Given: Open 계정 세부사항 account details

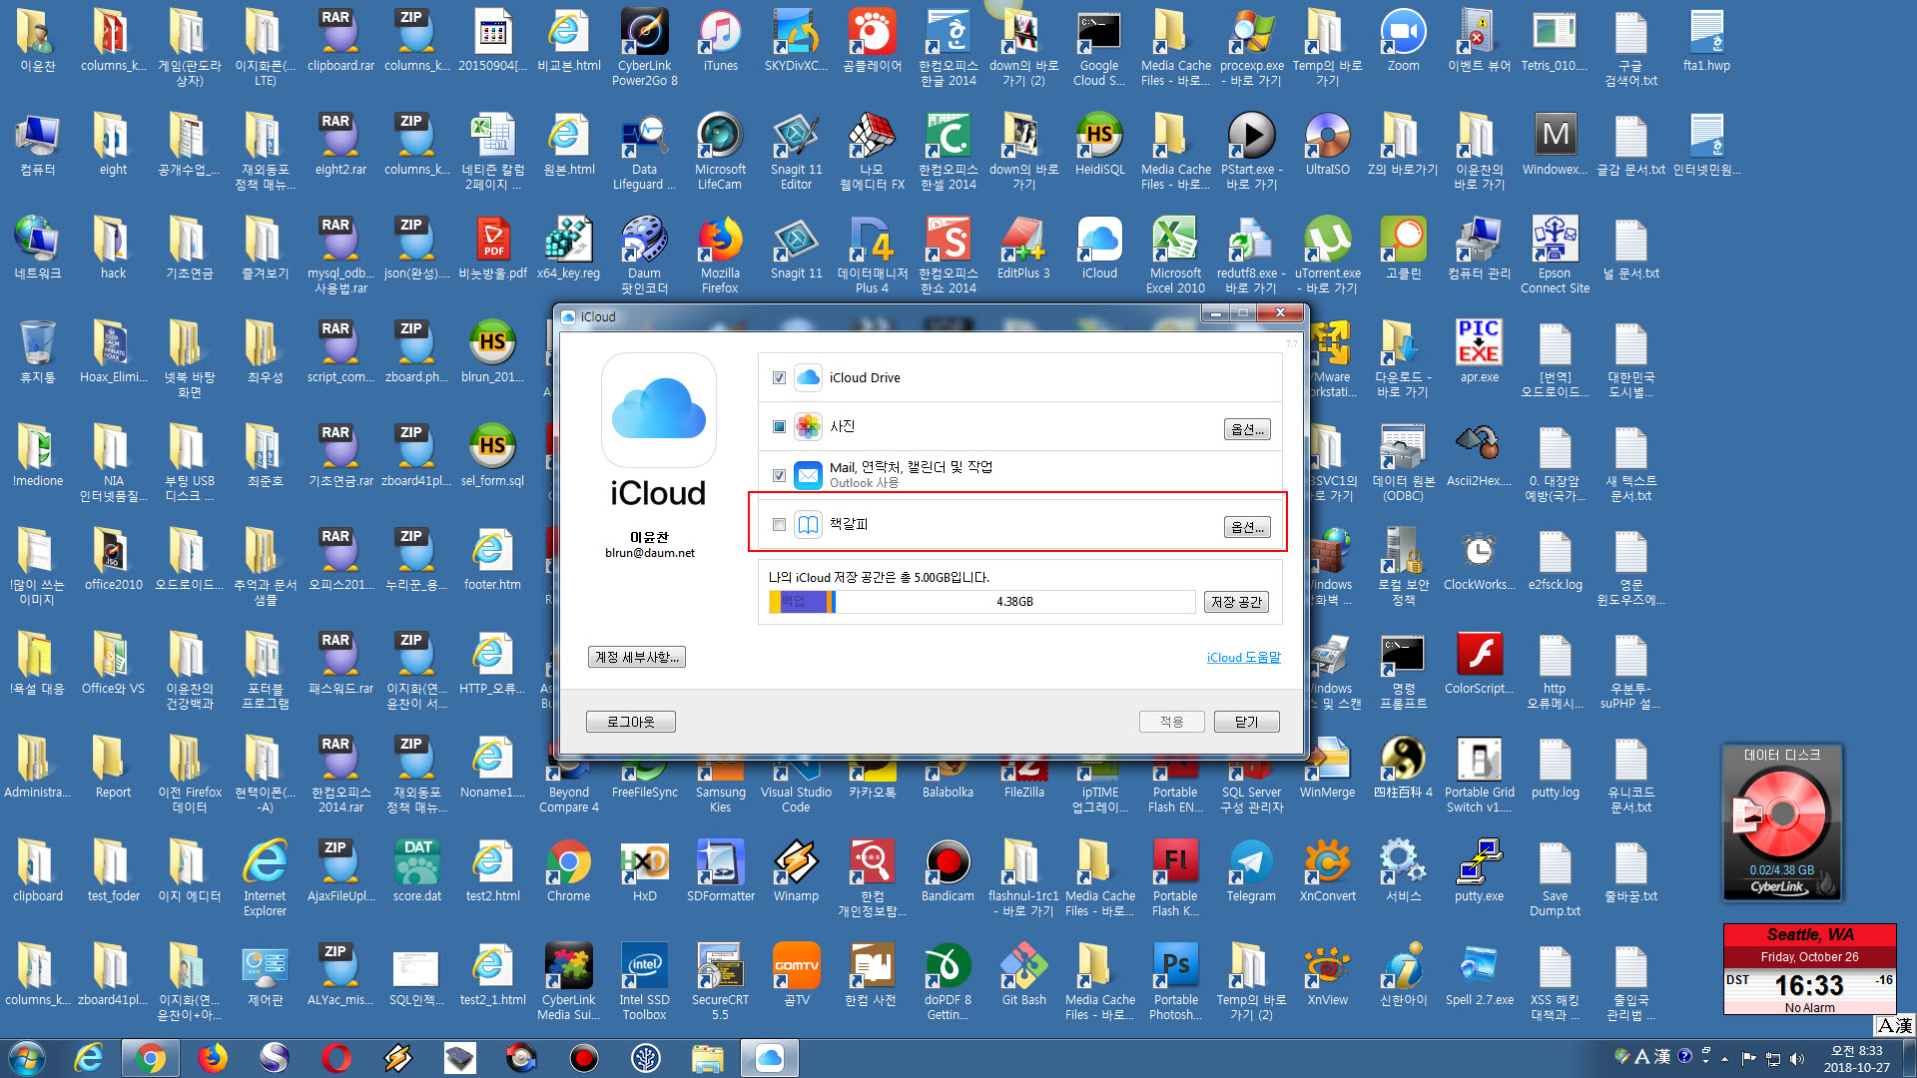Looking at the screenshot, I should coord(637,657).
